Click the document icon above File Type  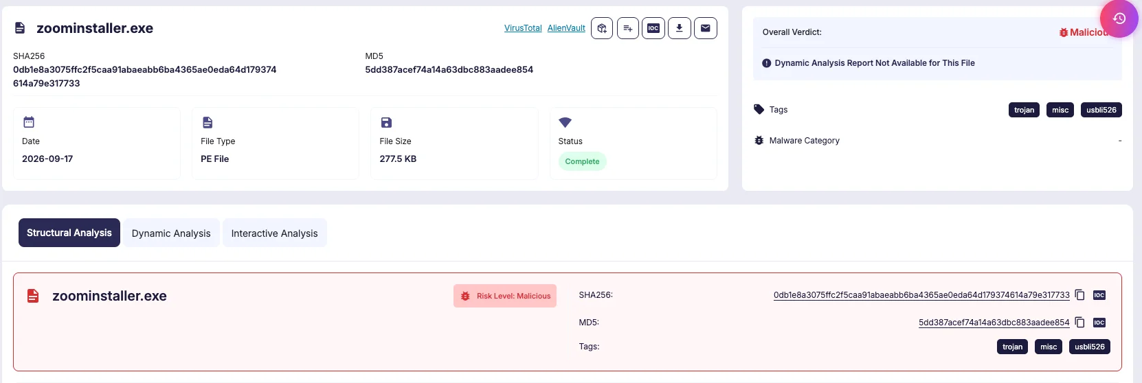tap(208, 122)
